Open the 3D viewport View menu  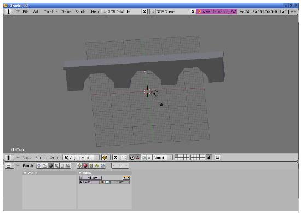tap(27, 158)
